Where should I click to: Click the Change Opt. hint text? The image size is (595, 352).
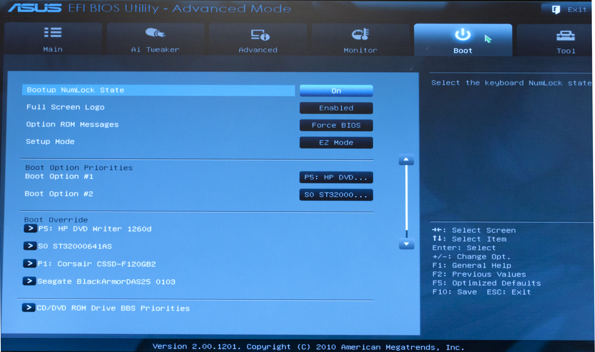click(484, 257)
